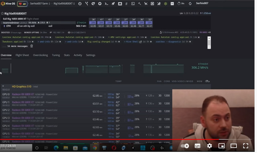Click the messages list scrollbar
This screenshot has width=257, height=153.
point(209,43)
